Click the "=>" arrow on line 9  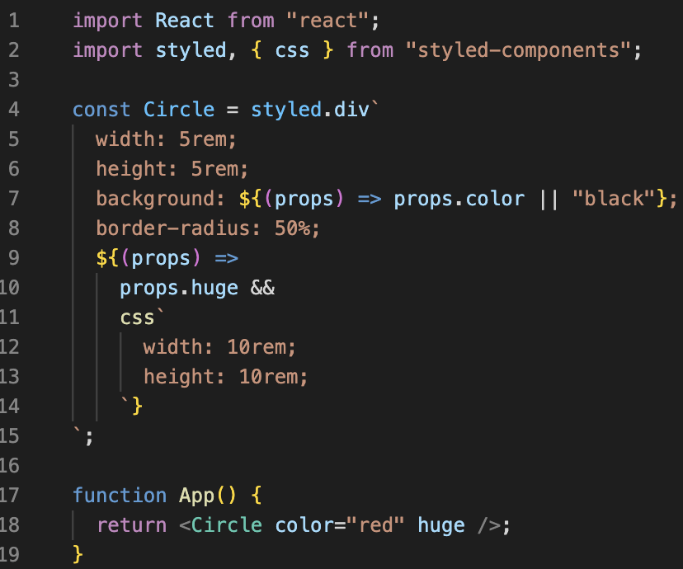[x=227, y=258]
